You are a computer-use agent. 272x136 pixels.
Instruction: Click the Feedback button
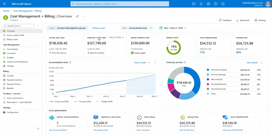[225, 20]
